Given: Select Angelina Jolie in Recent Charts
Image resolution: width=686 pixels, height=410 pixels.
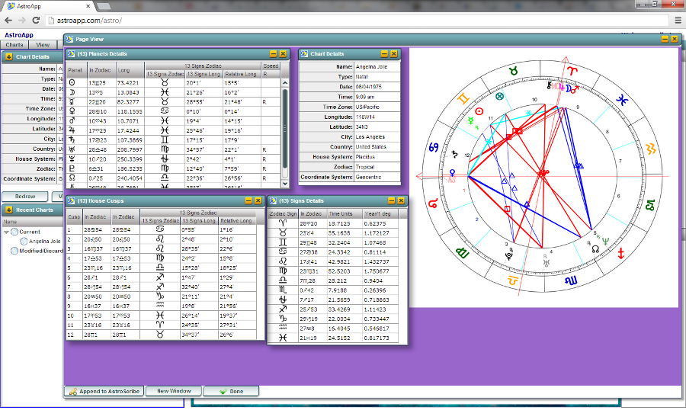Looking at the screenshot, I should tap(44, 242).
